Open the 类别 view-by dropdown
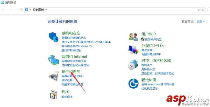The image size is (210, 107). pos(201,21)
